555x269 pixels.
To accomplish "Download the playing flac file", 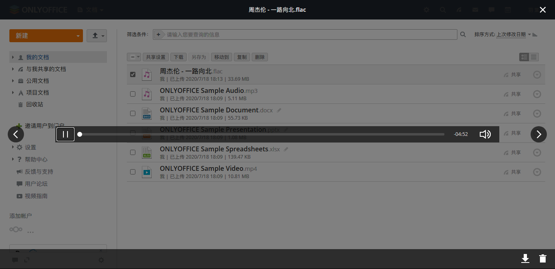I will click(525, 258).
